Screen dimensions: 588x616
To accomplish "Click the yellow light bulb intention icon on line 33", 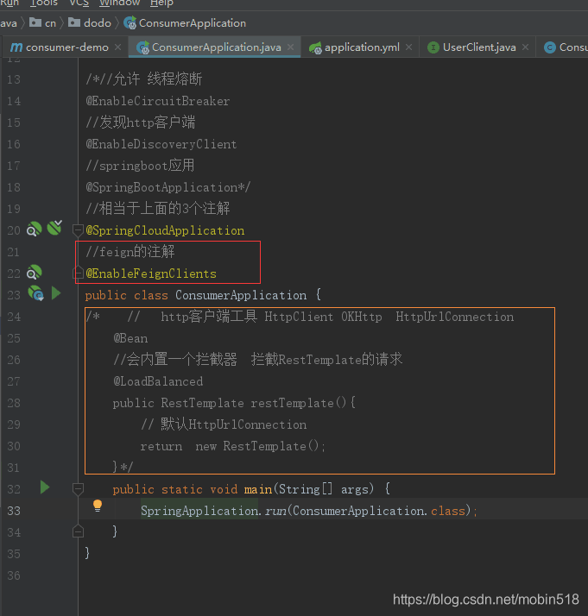I will 98,506.
